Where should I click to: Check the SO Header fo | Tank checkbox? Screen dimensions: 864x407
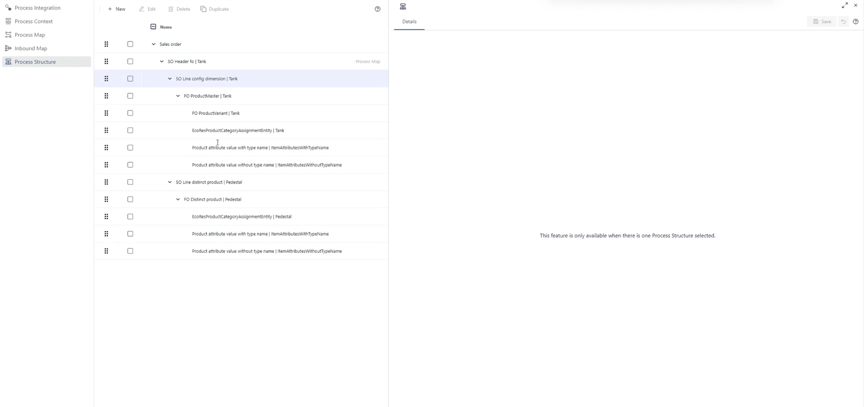130,61
